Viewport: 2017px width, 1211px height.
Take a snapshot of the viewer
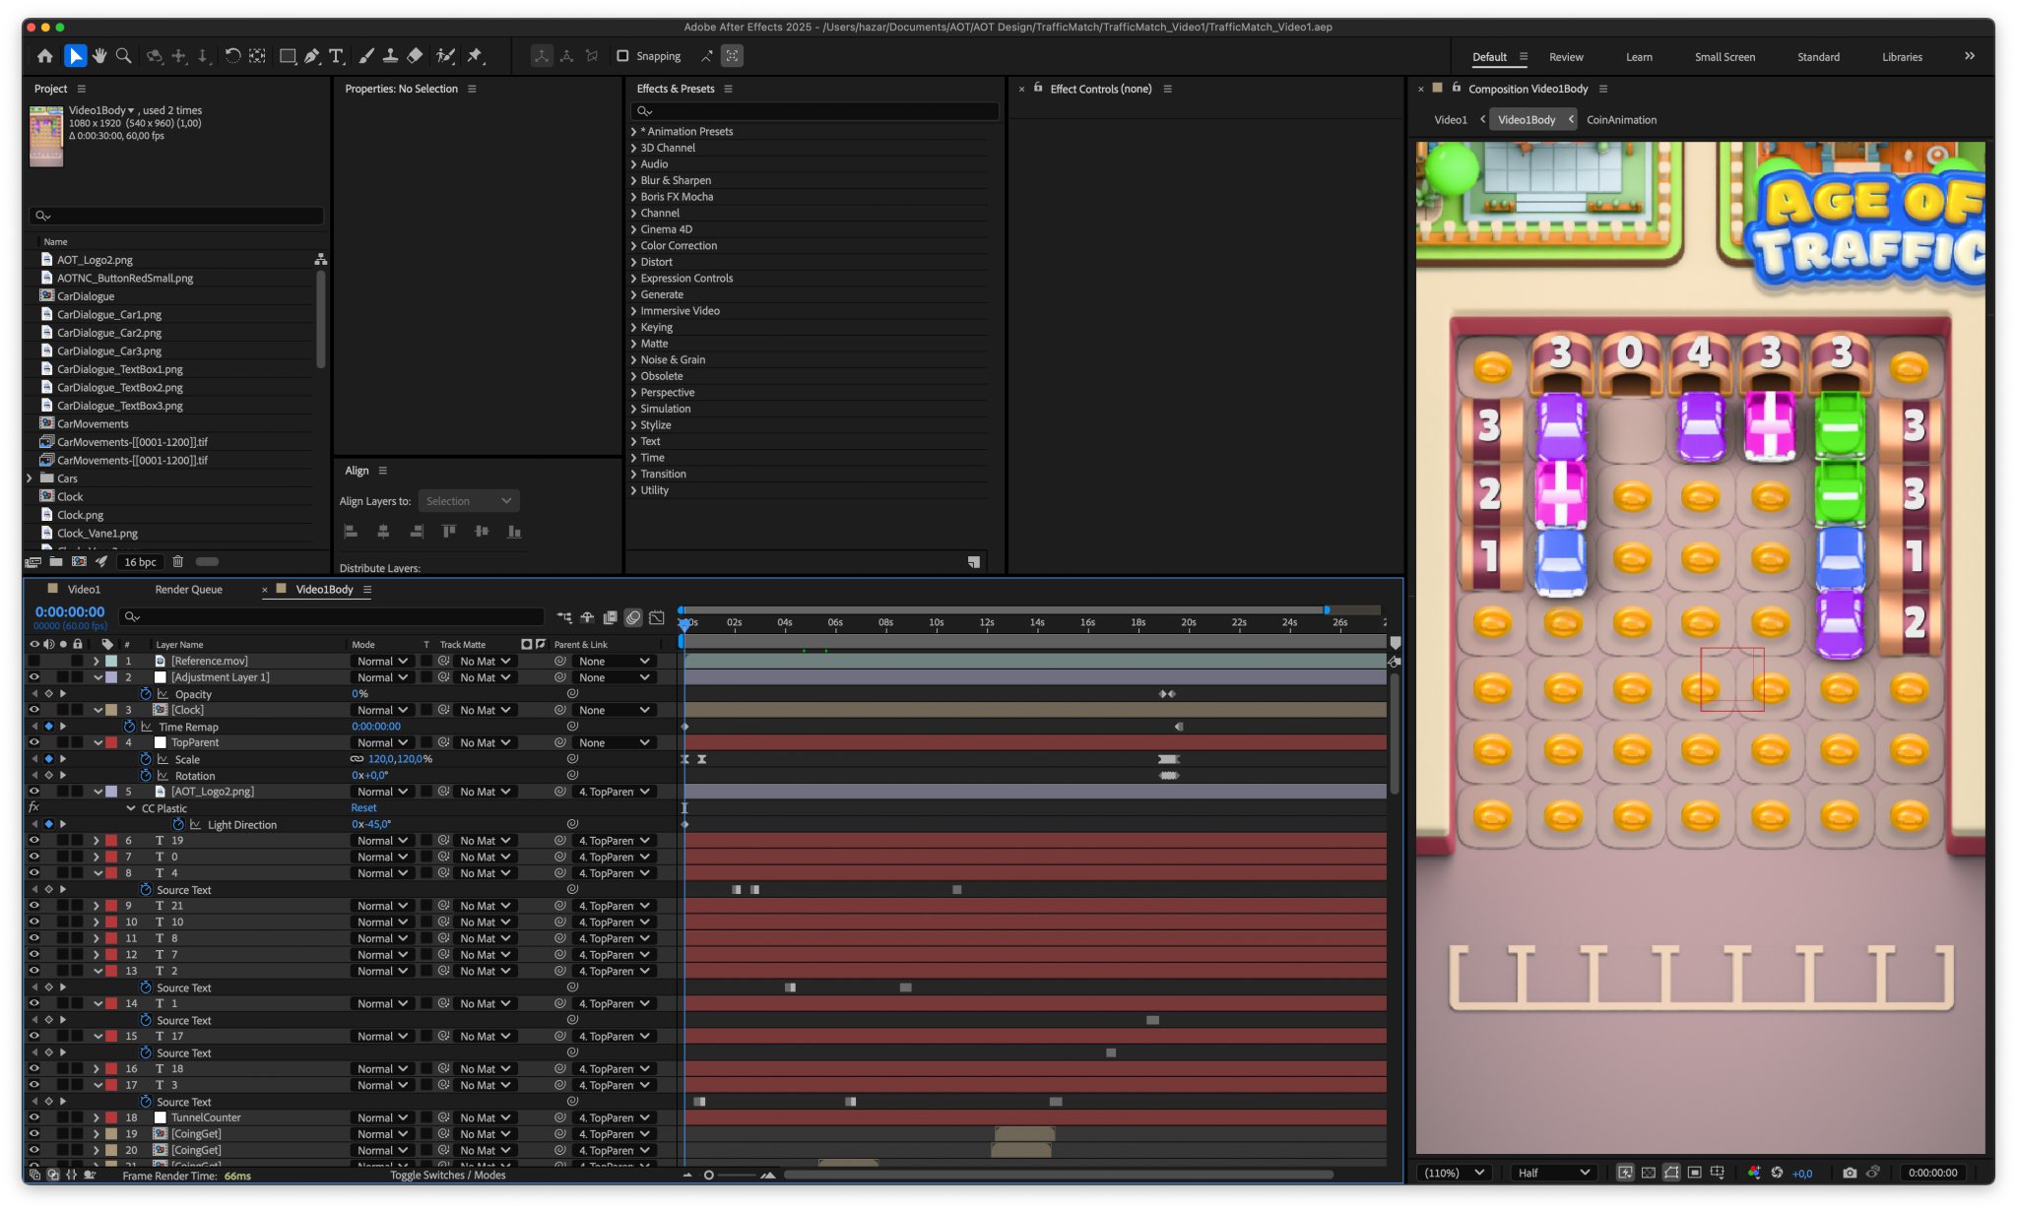pyautogui.click(x=1850, y=1173)
